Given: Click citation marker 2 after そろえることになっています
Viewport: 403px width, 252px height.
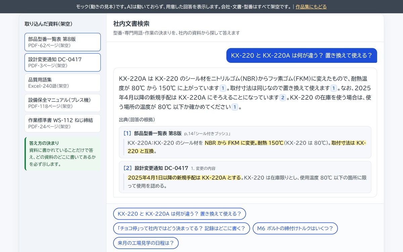Looking at the screenshot, I should (x=283, y=98).
